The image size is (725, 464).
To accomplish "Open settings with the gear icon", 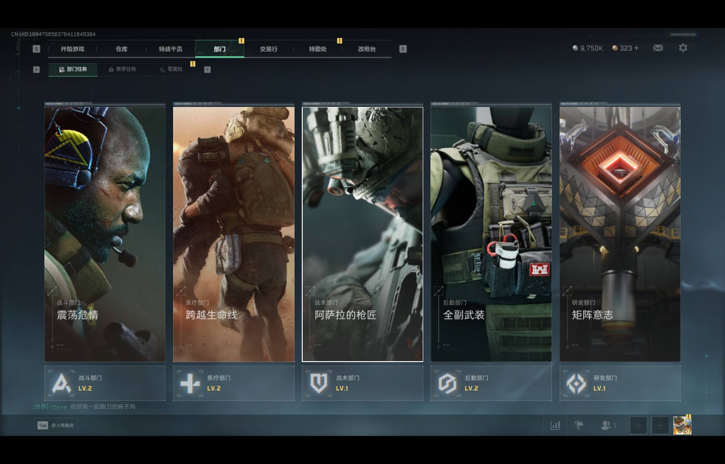I will pyautogui.click(x=683, y=48).
